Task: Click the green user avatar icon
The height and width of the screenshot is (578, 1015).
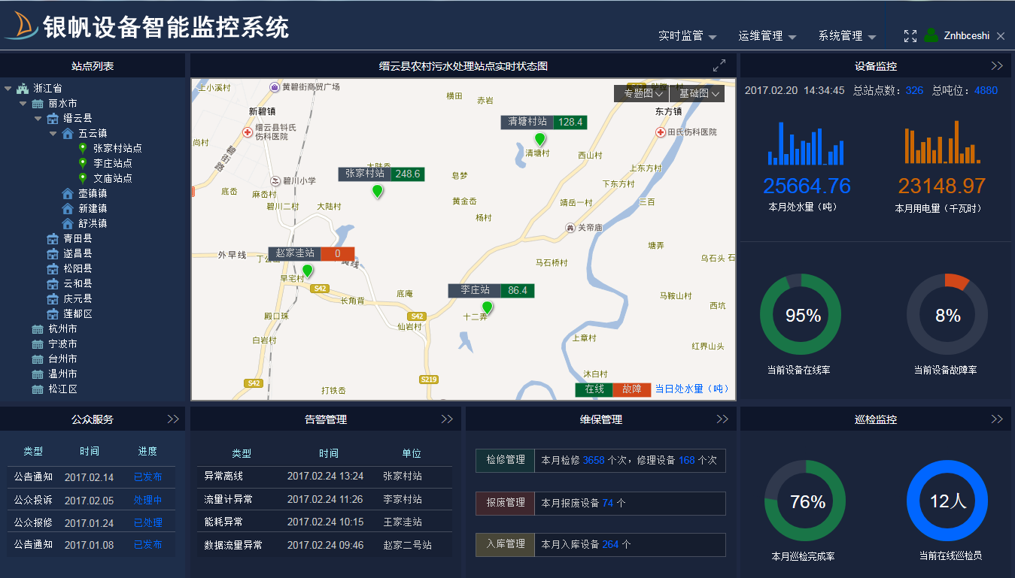Action: click(x=931, y=35)
